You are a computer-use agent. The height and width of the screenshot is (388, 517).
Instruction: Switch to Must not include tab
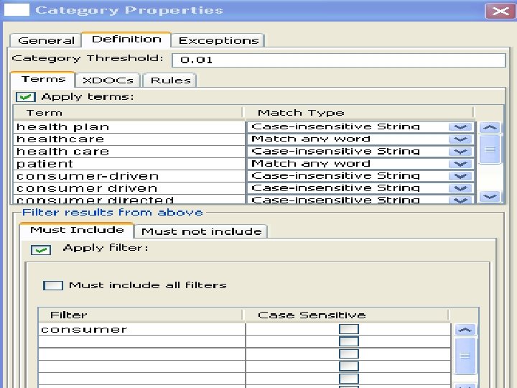coord(201,231)
